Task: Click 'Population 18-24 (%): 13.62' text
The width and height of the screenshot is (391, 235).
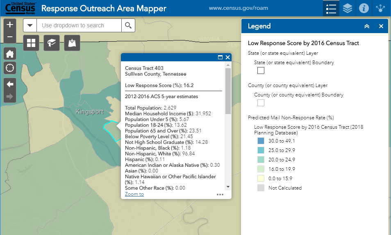Action: click(156, 125)
